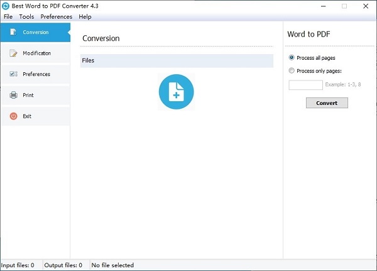Click the red Exit power icon
The width and height of the screenshot is (377, 271).
coord(13,116)
